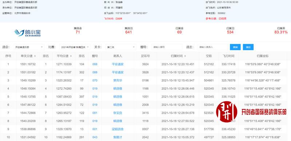Sort by 平均分速 using its sort arrows
The width and height of the screenshot is (291, 141).
pos(71,56)
